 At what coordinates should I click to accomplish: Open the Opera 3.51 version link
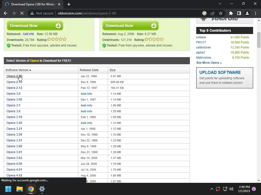(x=14, y=140)
